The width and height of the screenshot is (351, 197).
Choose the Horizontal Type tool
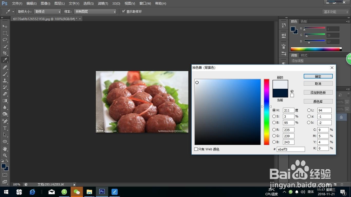pos(5,128)
